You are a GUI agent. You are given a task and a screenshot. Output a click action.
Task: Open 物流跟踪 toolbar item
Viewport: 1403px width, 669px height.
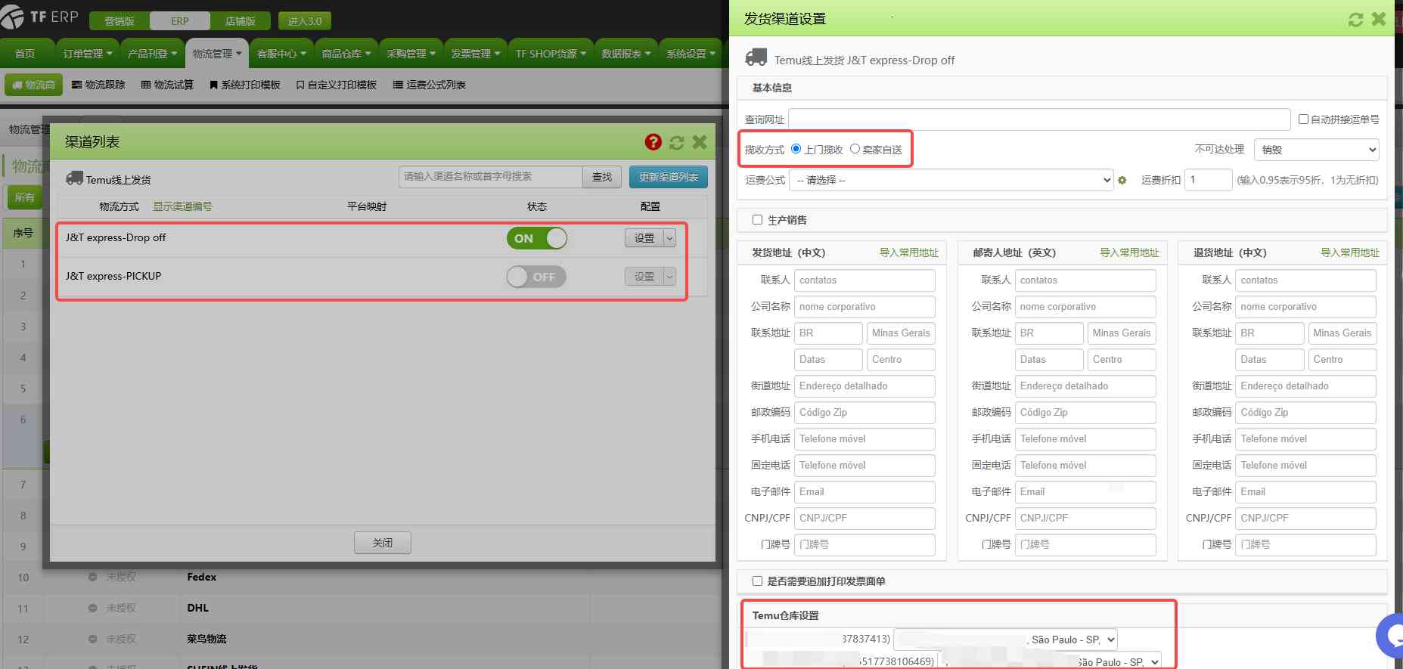pyautogui.click(x=98, y=85)
